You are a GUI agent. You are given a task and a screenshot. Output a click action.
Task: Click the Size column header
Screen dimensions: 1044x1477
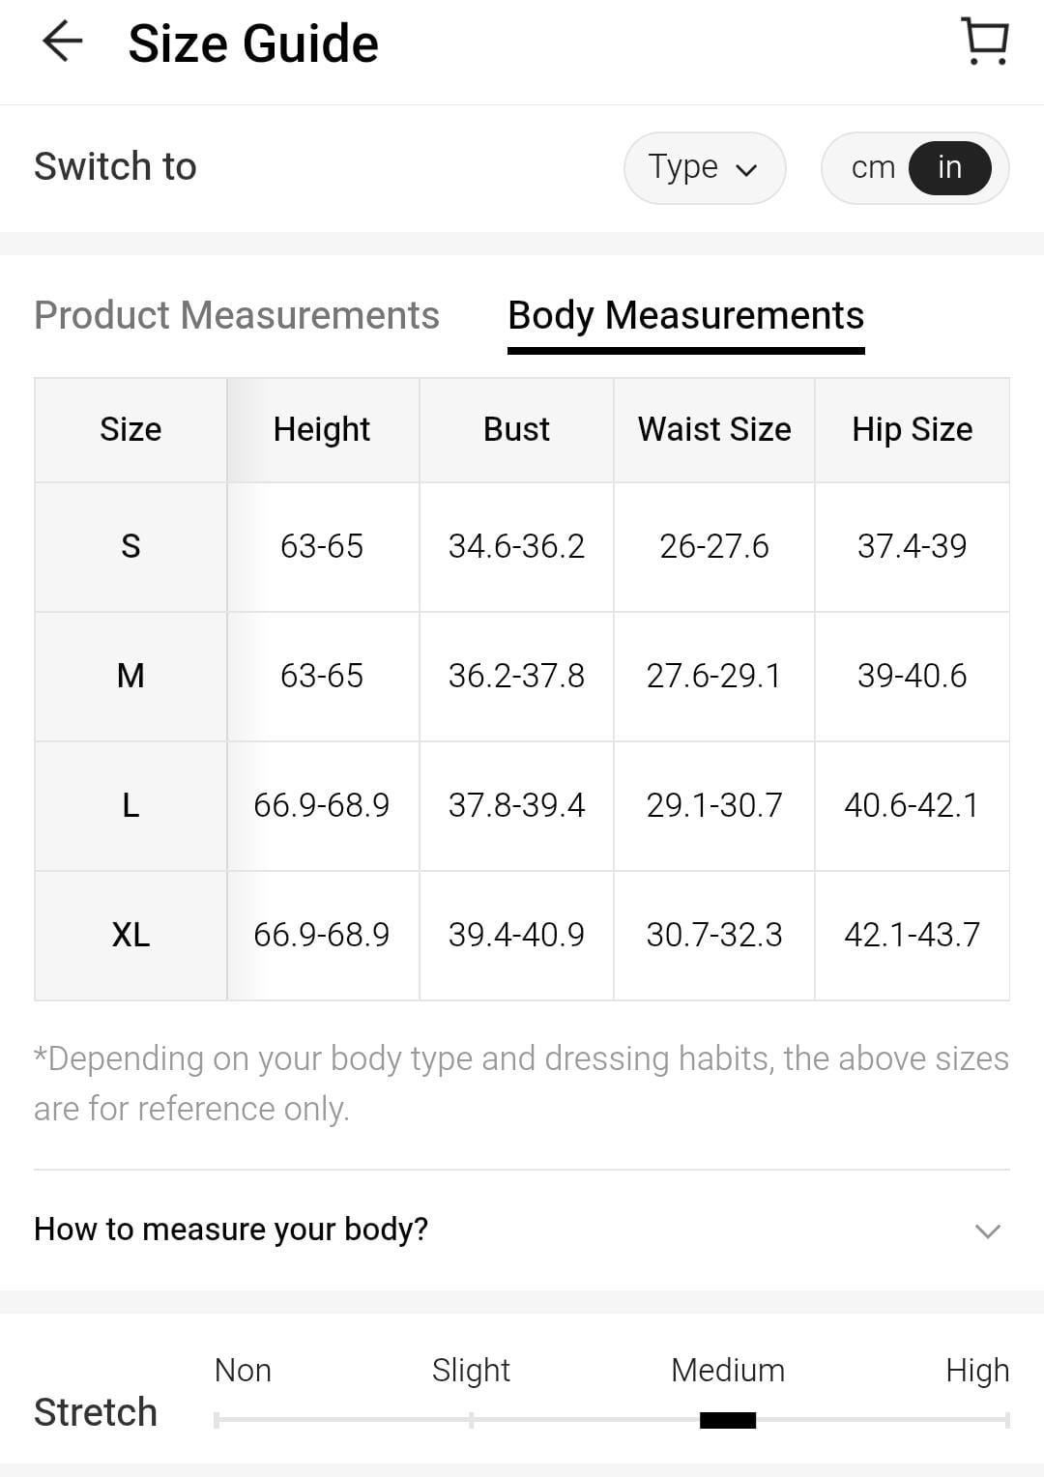(x=130, y=429)
